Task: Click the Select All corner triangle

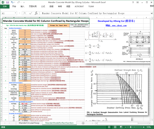Action: coord(1,17)
